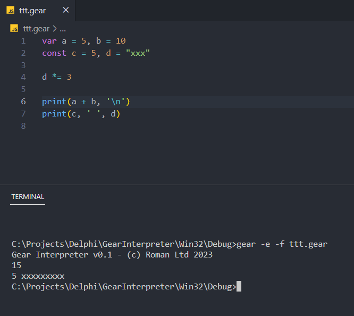Click line number 1 in the gutter
Image resolution: width=354 pixels, height=316 pixels.
(23, 41)
